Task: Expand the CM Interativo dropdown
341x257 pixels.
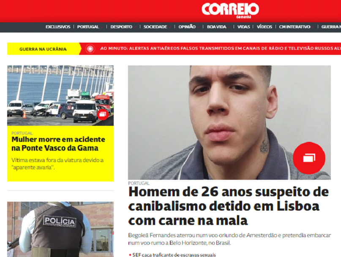Action: click(313, 27)
